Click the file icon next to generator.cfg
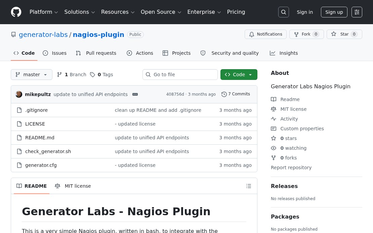Screen dimensions: 373x233 [19, 165]
